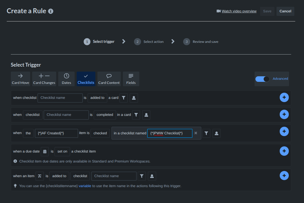Click member icon in 'added to a card' row
304x203 pixels.
coord(134,98)
